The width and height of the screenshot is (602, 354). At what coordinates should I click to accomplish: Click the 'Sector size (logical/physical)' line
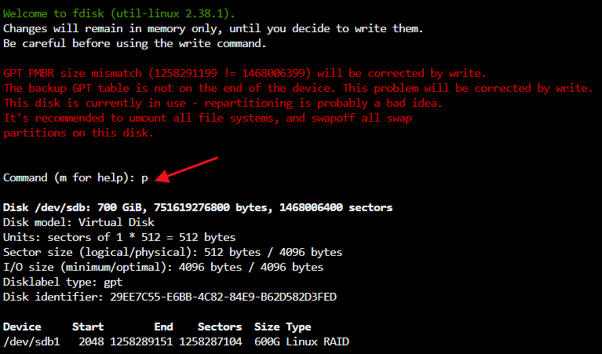173,252
